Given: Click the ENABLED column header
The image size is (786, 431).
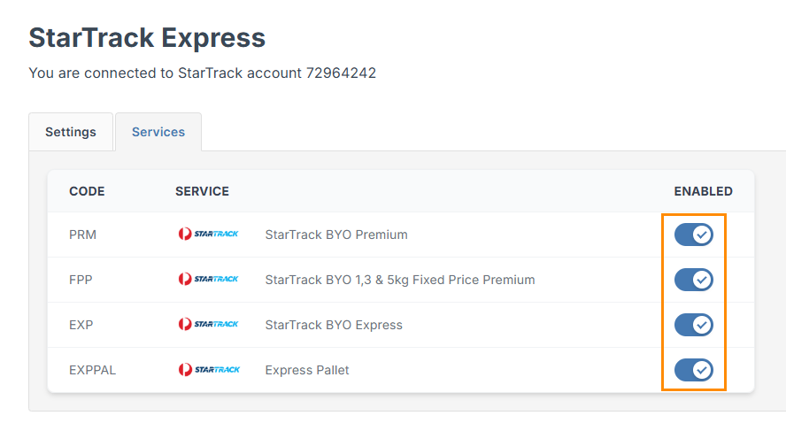Looking at the screenshot, I should [x=703, y=191].
